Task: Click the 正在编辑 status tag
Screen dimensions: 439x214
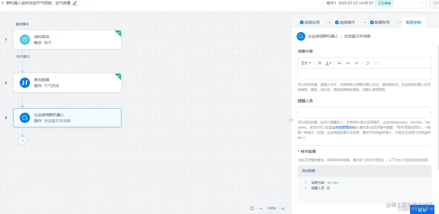Action: coord(384,3)
